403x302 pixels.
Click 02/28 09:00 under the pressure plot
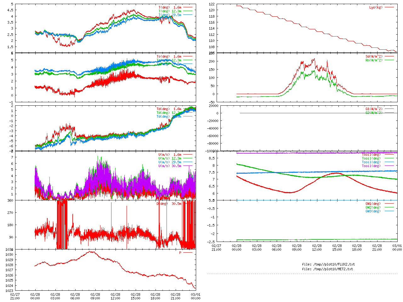95,296
